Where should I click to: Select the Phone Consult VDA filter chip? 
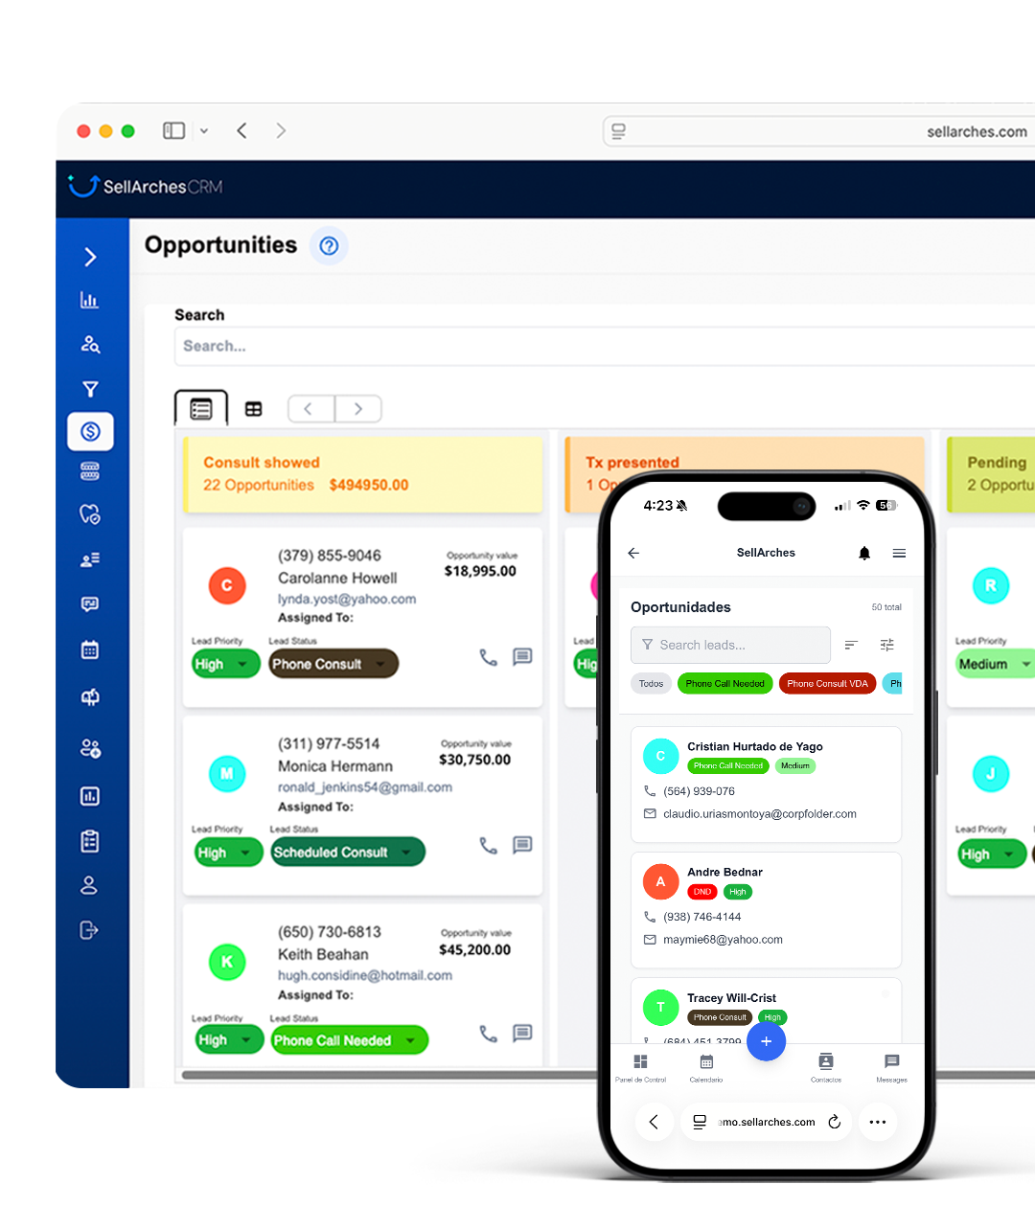pyautogui.click(x=828, y=683)
